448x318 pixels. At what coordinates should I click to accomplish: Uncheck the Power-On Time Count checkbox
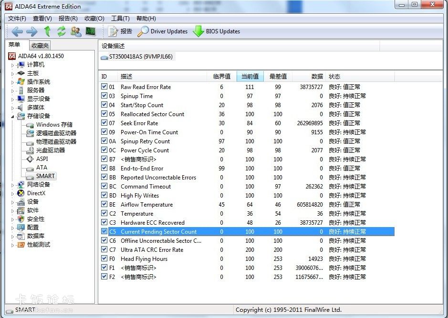pyautogui.click(x=104, y=132)
